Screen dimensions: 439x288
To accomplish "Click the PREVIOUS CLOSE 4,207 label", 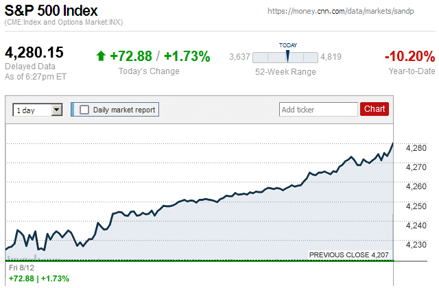I will [x=349, y=255].
